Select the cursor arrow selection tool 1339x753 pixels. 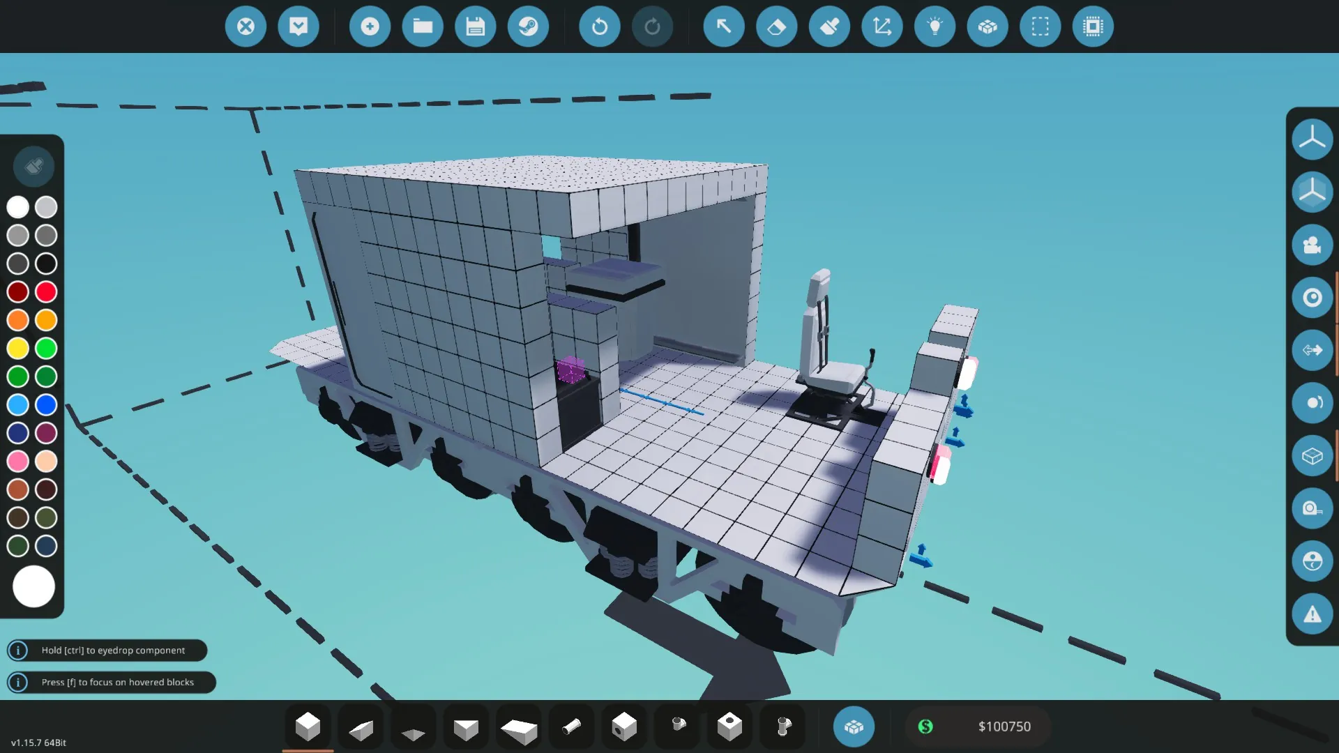pos(724,26)
